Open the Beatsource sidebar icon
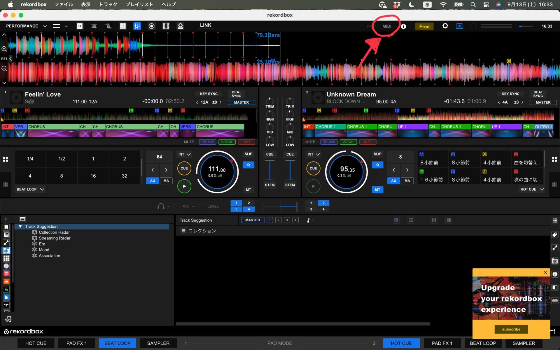This screenshot has height=350, width=560. pyautogui.click(x=6, y=297)
